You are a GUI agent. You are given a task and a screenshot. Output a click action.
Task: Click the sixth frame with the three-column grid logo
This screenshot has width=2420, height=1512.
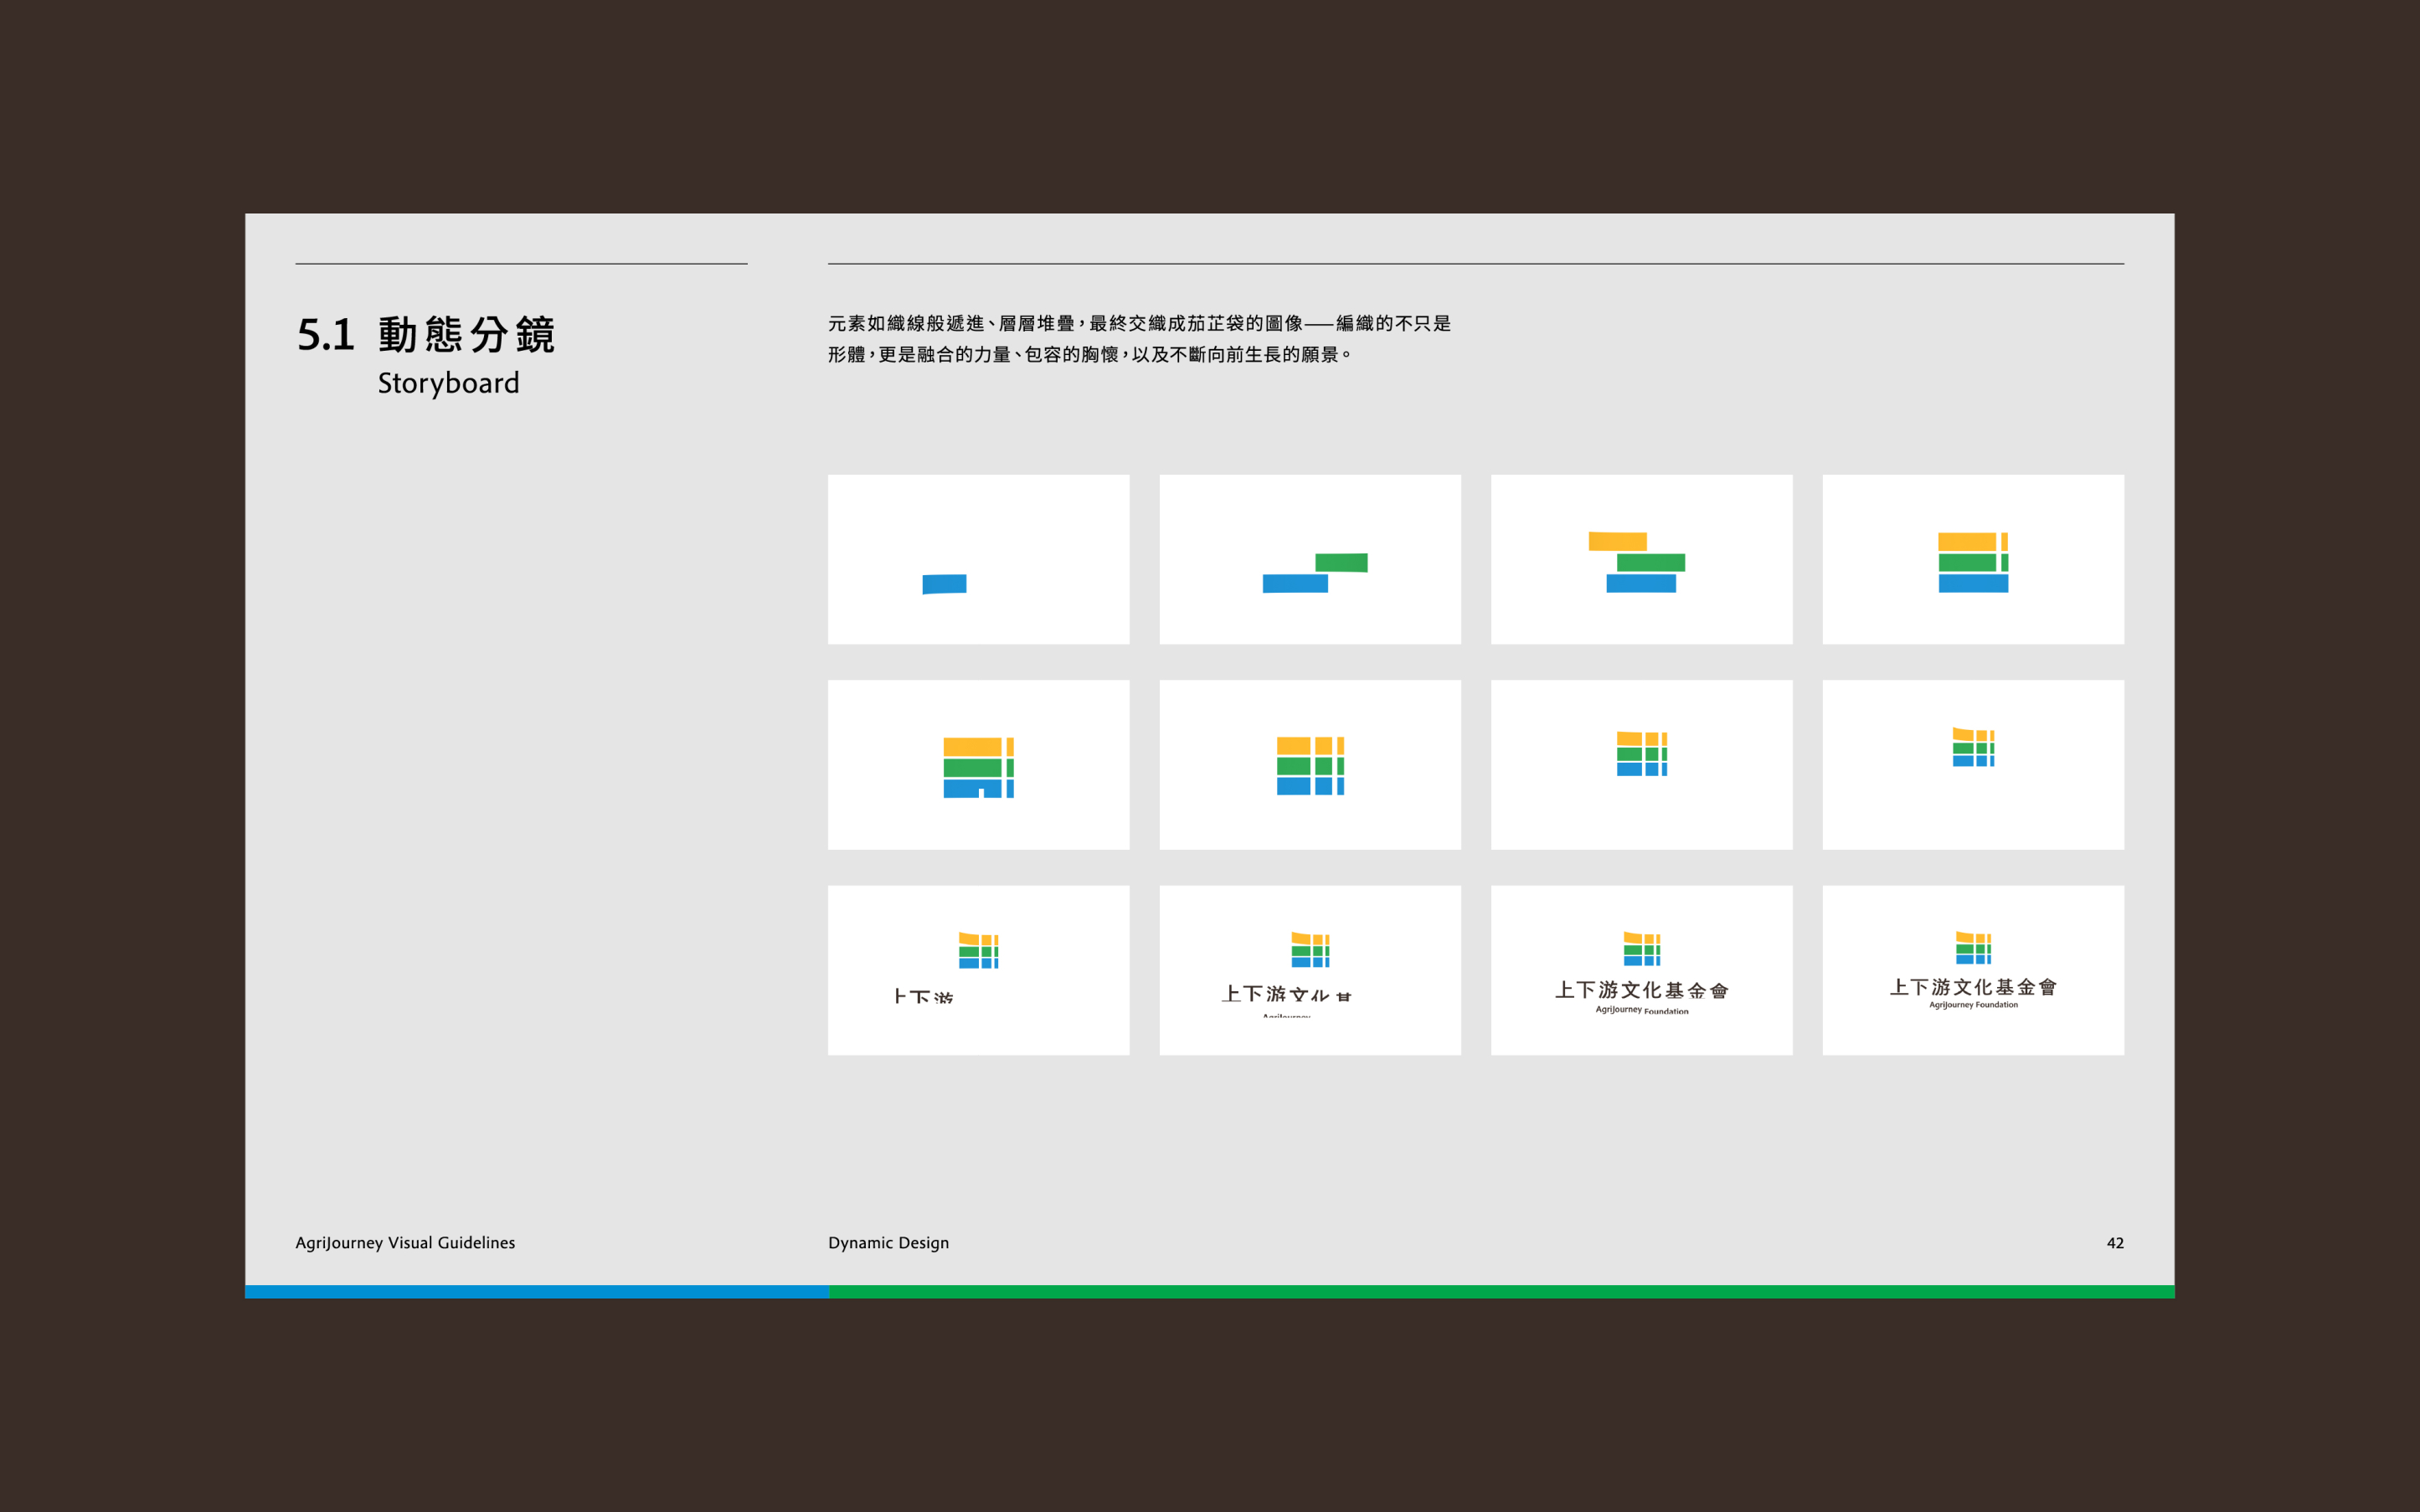pos(1310,765)
